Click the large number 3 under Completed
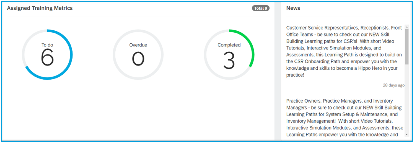 [229, 60]
